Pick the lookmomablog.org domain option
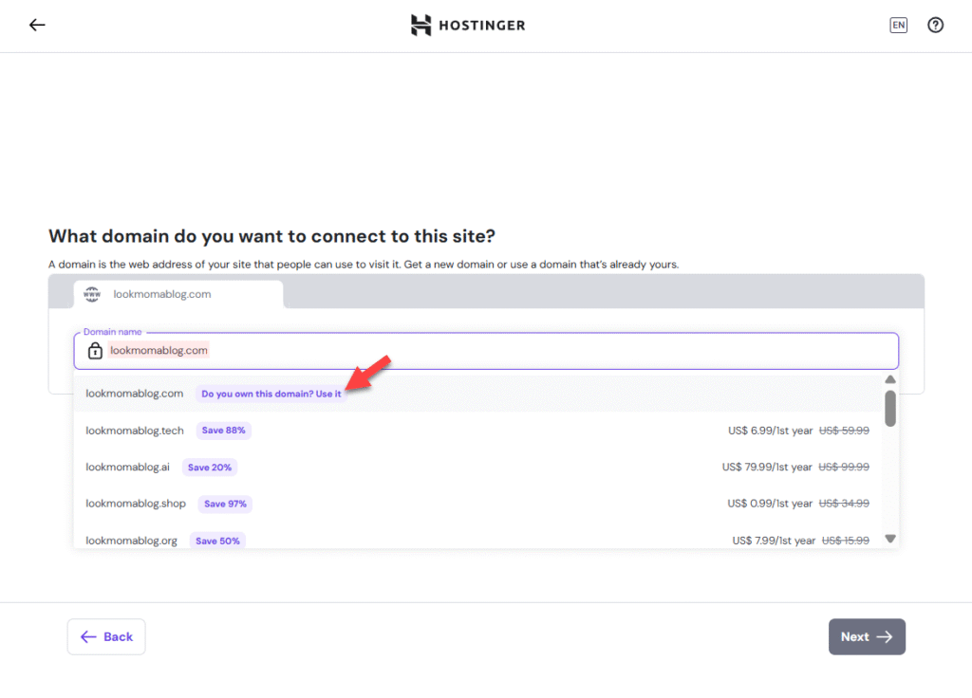The height and width of the screenshot is (698, 972). (x=131, y=541)
